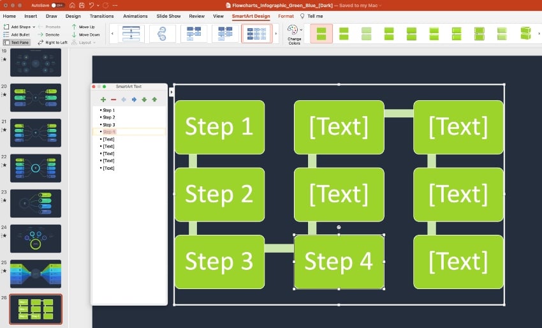Expand the Add Shape dropdown arrow
This screenshot has width=542, height=328.
33,27
